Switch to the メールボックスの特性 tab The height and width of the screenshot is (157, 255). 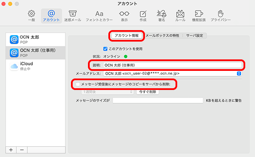coord(162,36)
